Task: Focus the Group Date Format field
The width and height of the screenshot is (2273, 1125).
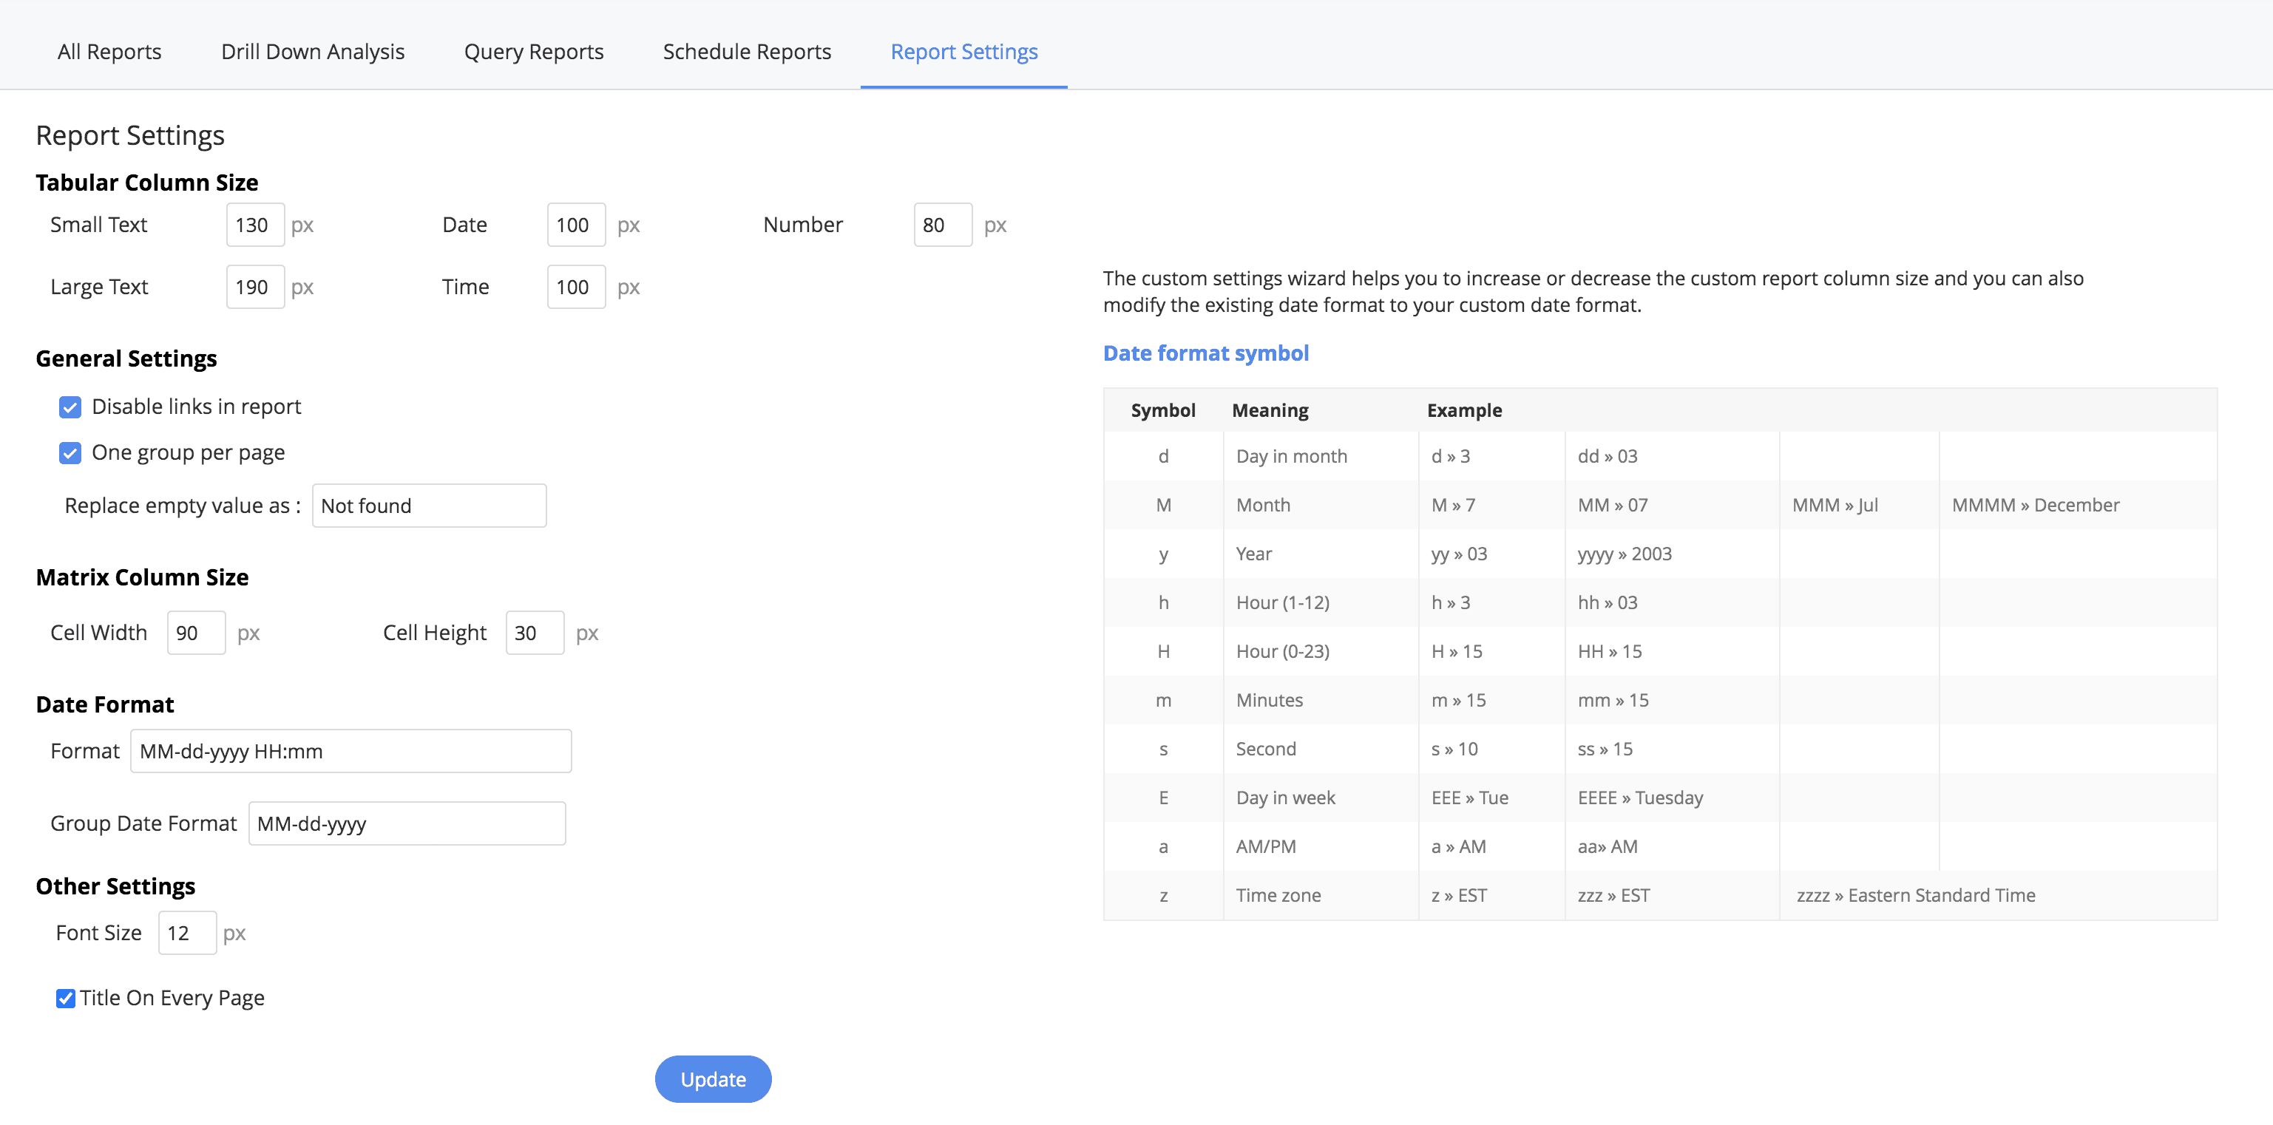Action: [x=407, y=823]
